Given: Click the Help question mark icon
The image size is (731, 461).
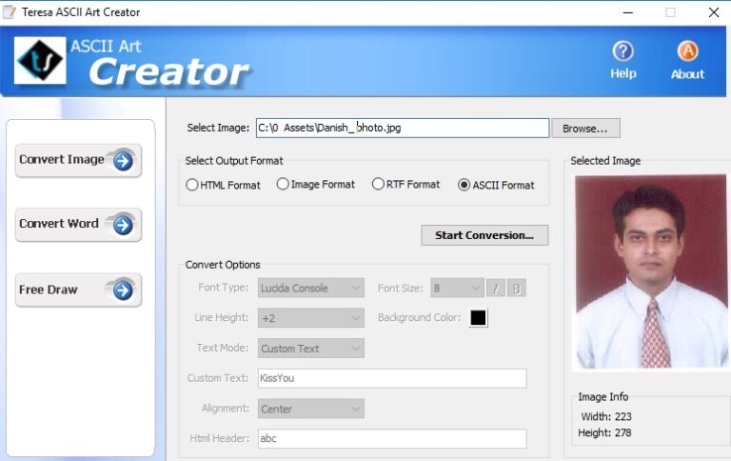Looking at the screenshot, I should [622, 50].
